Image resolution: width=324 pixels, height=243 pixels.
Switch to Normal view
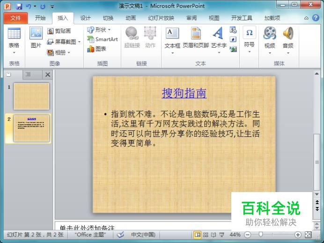tap(197, 235)
